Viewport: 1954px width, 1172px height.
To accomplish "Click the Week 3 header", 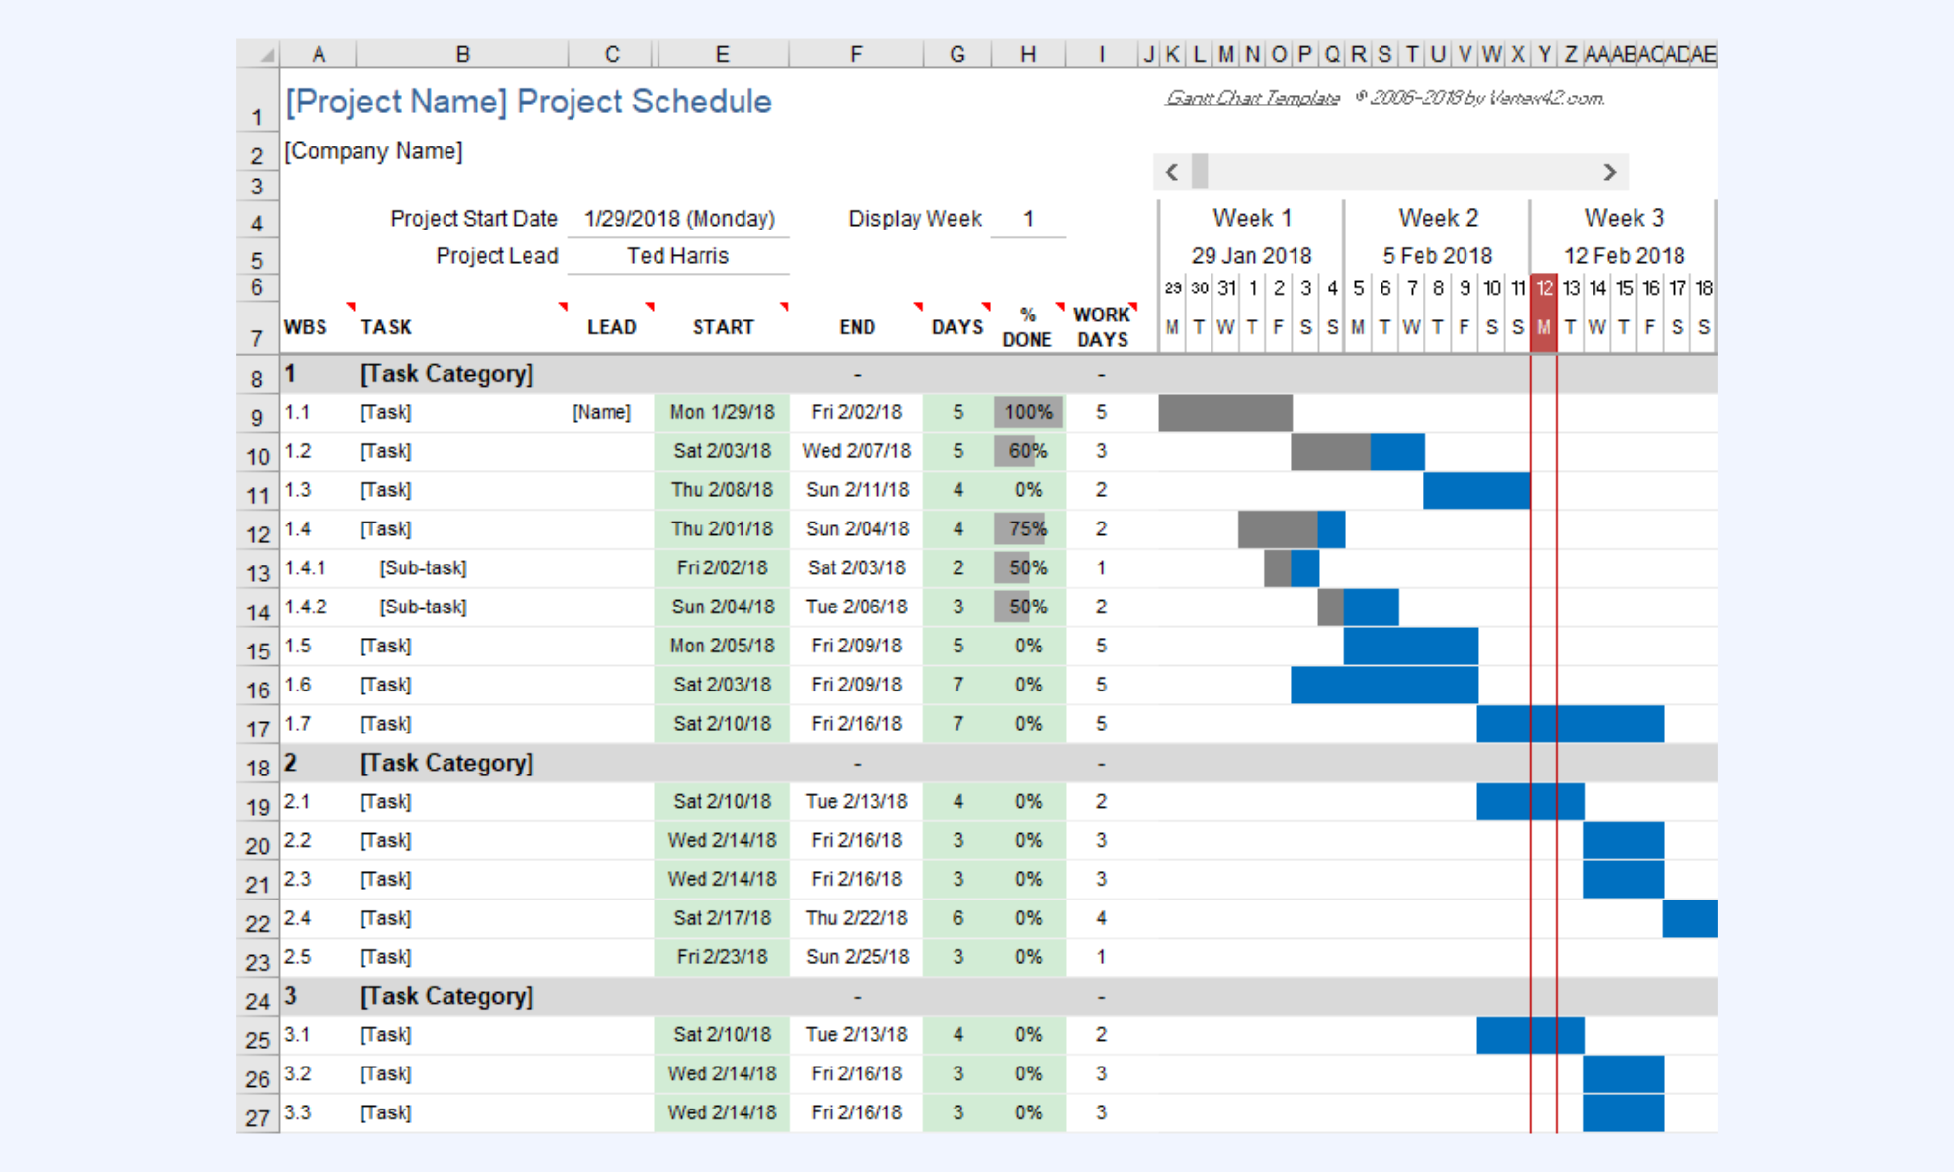I will tap(1624, 218).
